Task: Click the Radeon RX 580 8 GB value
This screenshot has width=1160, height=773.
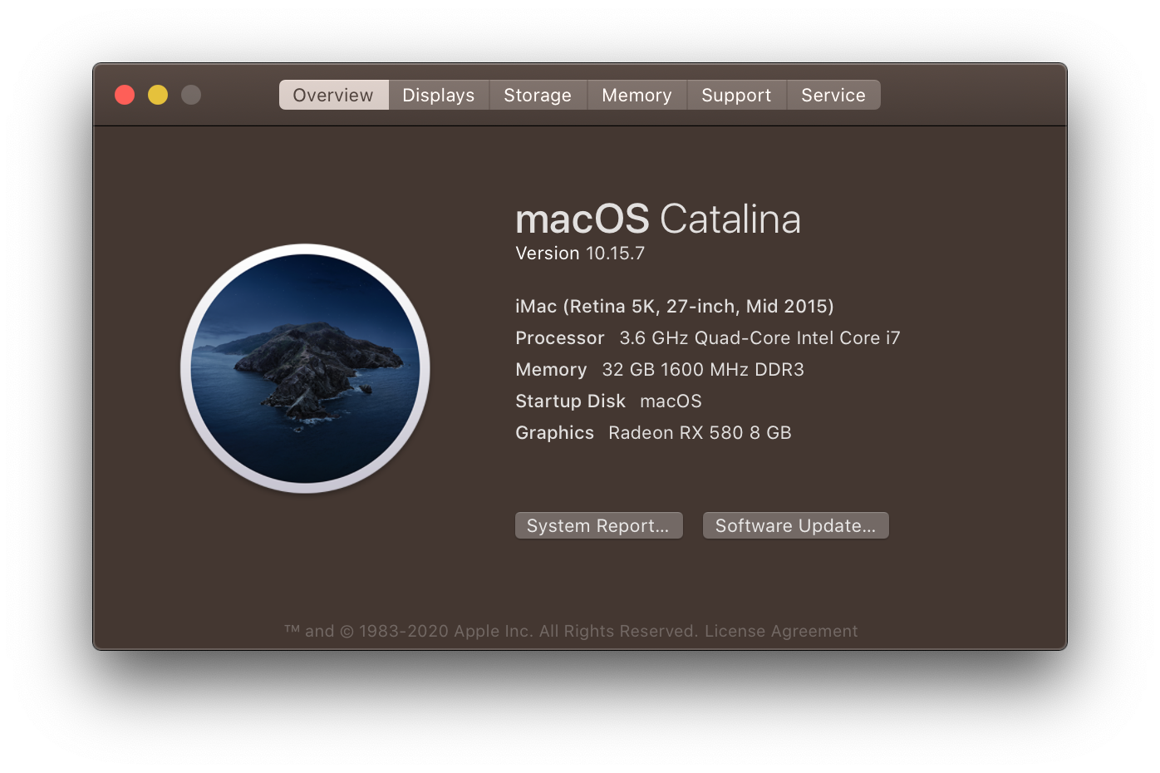Action: (700, 433)
